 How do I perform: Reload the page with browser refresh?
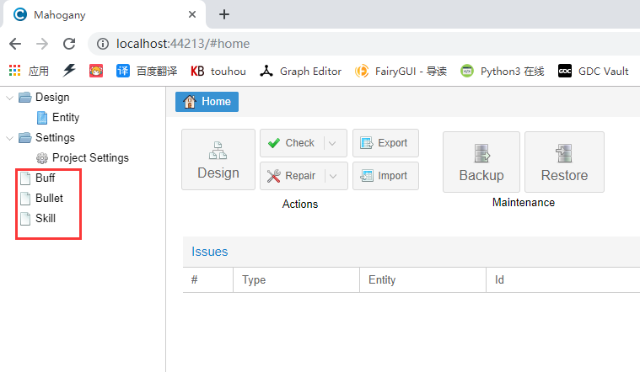[69, 44]
